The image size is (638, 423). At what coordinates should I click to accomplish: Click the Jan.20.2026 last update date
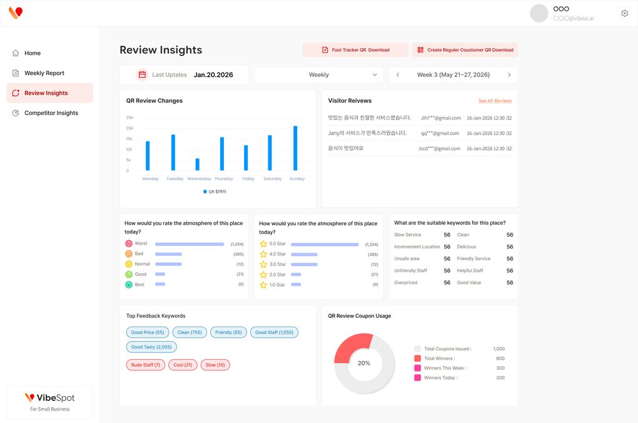tap(213, 75)
